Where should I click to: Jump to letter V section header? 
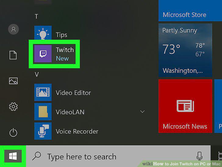37,74
